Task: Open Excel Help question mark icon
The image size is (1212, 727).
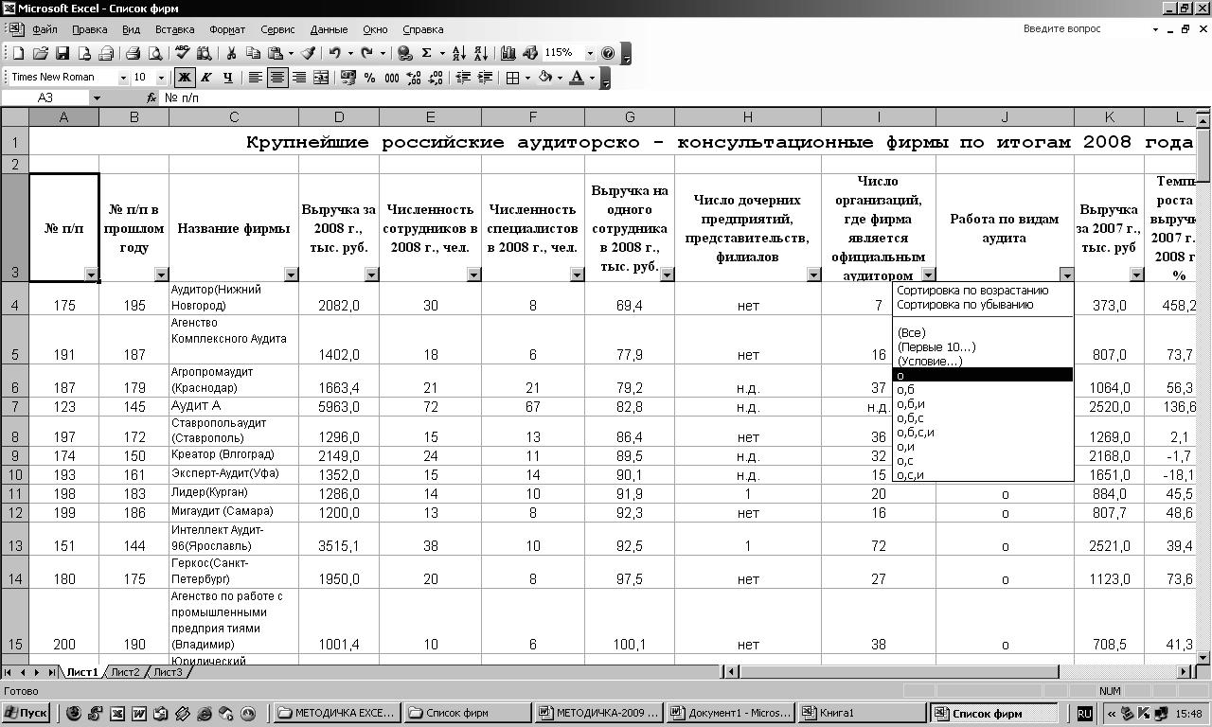Action: pyautogui.click(x=608, y=54)
